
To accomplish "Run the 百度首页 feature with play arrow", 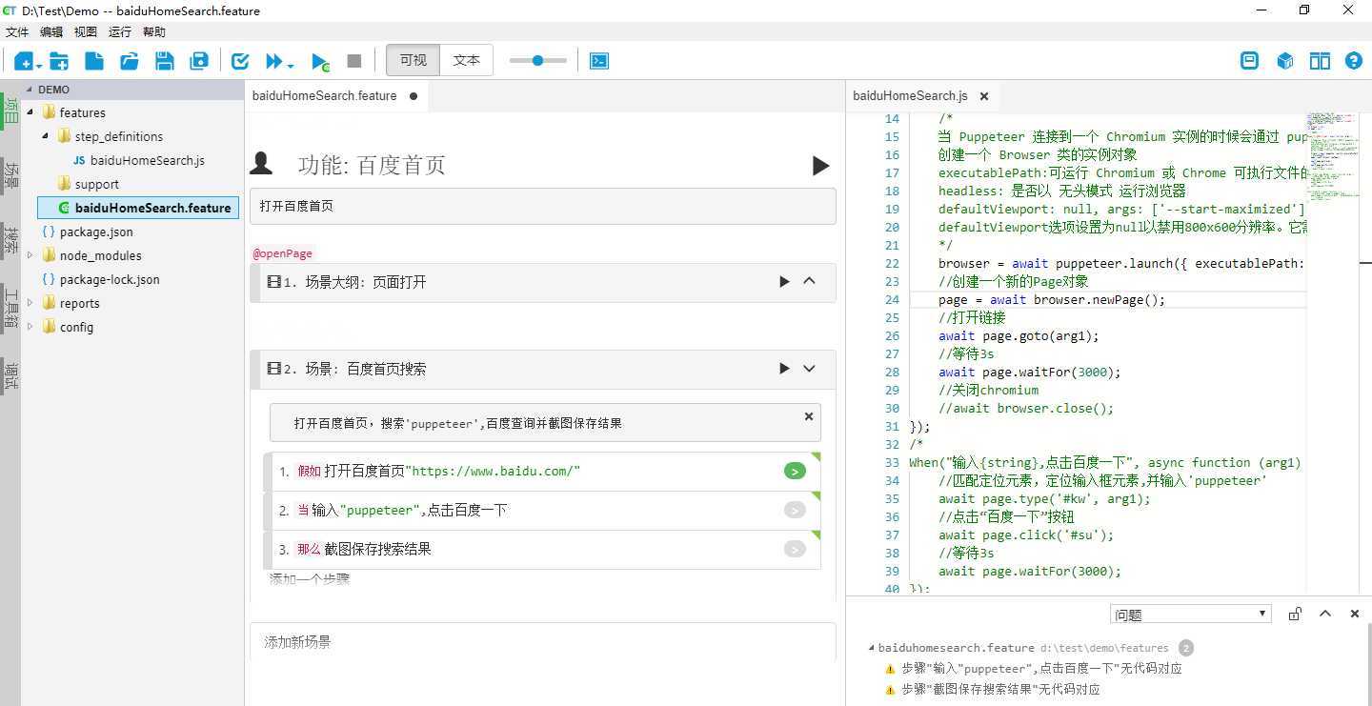I will (x=820, y=166).
